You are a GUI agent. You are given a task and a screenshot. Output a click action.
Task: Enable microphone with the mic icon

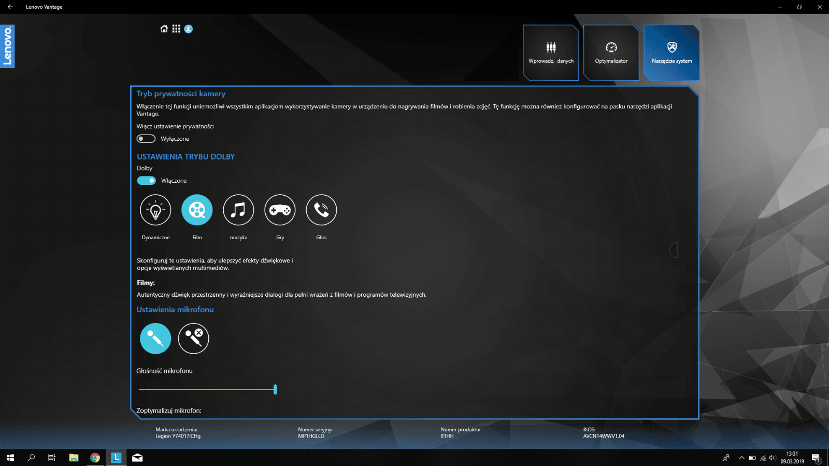[x=155, y=339]
